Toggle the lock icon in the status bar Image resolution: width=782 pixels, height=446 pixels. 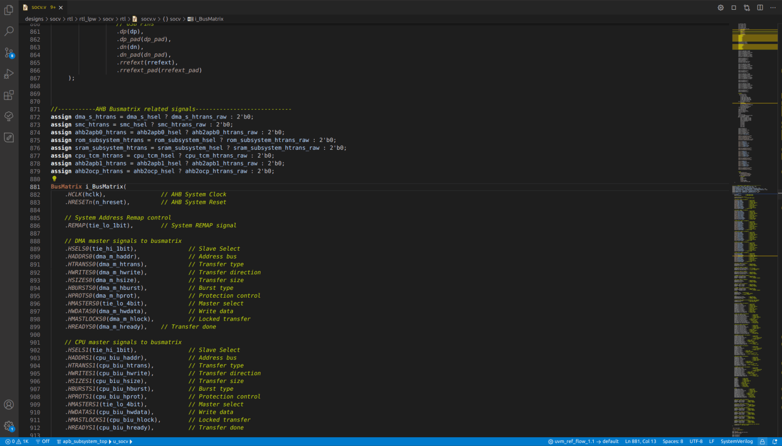click(x=762, y=441)
